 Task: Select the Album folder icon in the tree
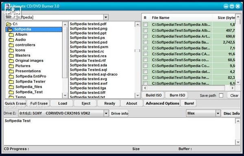tap(11, 35)
